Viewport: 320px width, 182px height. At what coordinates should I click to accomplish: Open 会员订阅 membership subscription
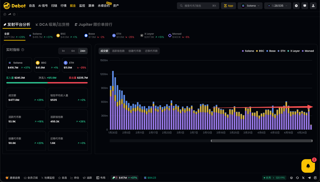point(31,178)
